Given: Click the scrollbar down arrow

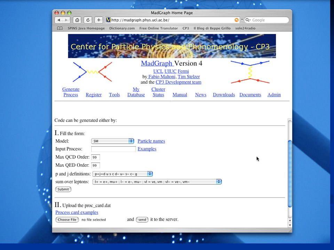Looking at the screenshot, I should (290, 225).
